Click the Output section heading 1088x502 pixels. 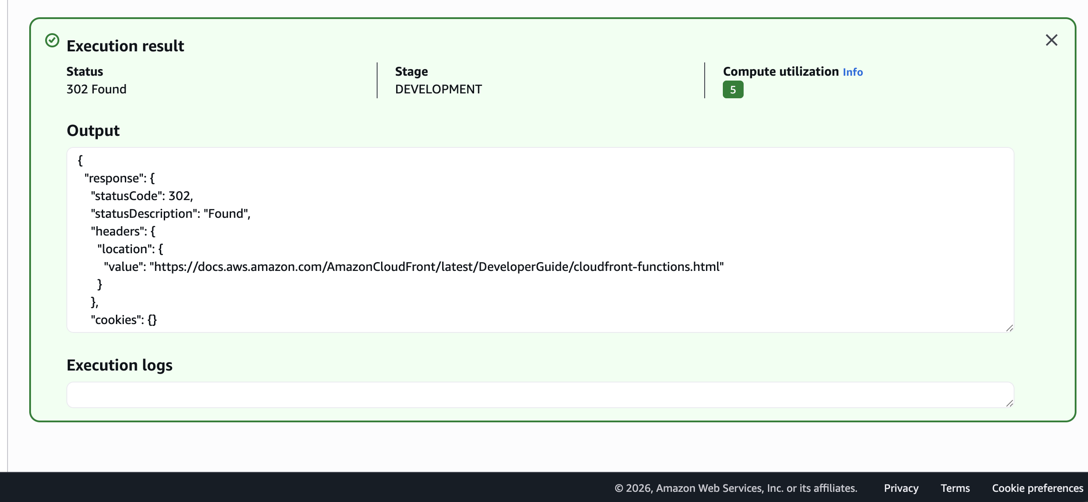(x=93, y=131)
